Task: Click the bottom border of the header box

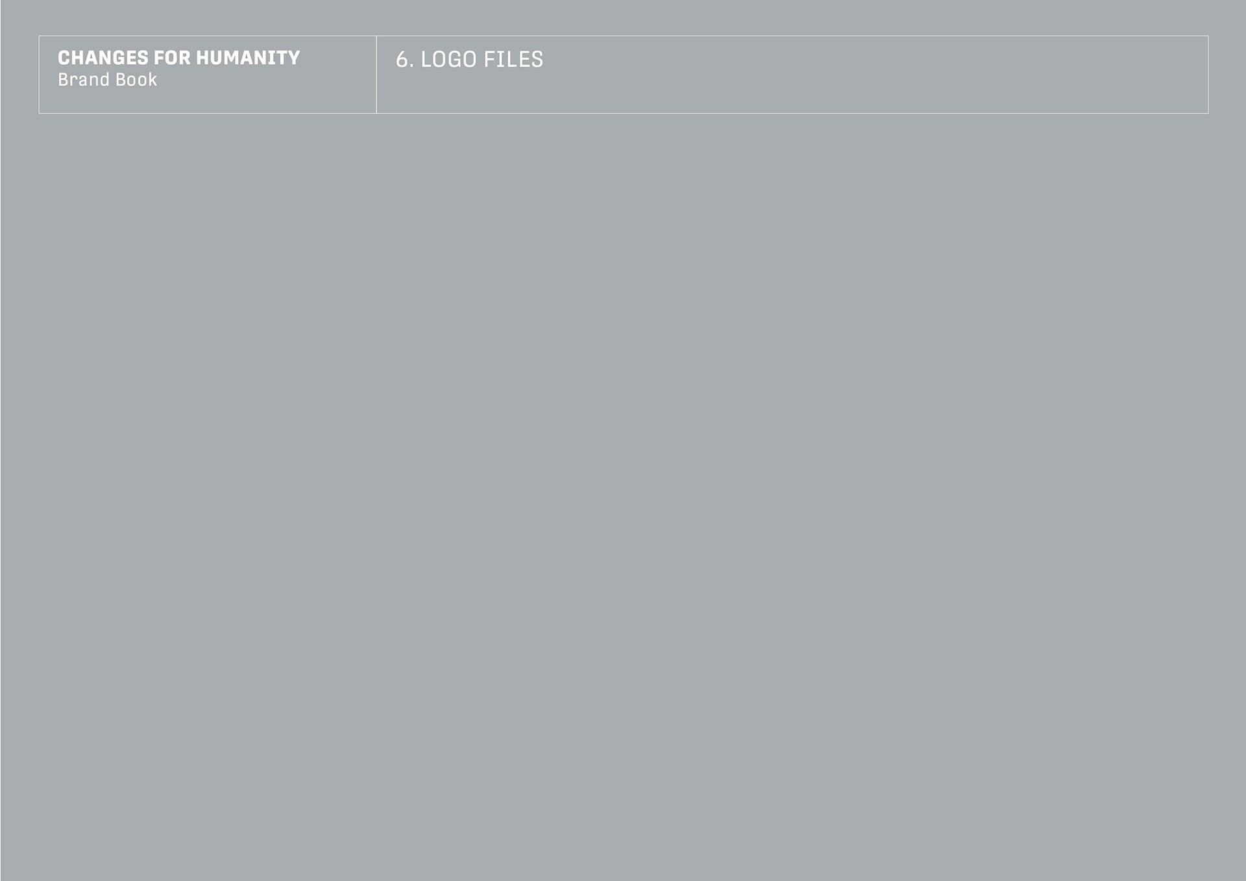Action: [x=623, y=114]
